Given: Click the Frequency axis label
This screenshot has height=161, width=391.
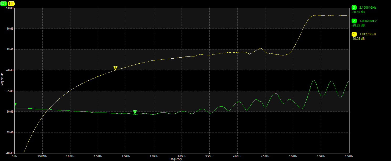Looking at the screenshot, I should click(x=176, y=159).
